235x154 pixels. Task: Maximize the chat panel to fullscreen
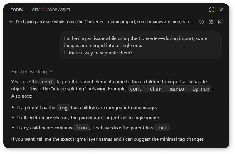[x=211, y=10]
